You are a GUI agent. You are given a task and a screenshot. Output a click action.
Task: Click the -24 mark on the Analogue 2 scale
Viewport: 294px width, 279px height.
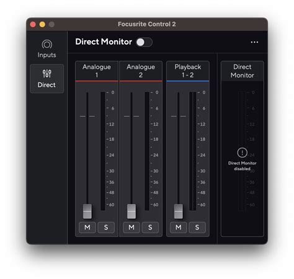point(155,155)
